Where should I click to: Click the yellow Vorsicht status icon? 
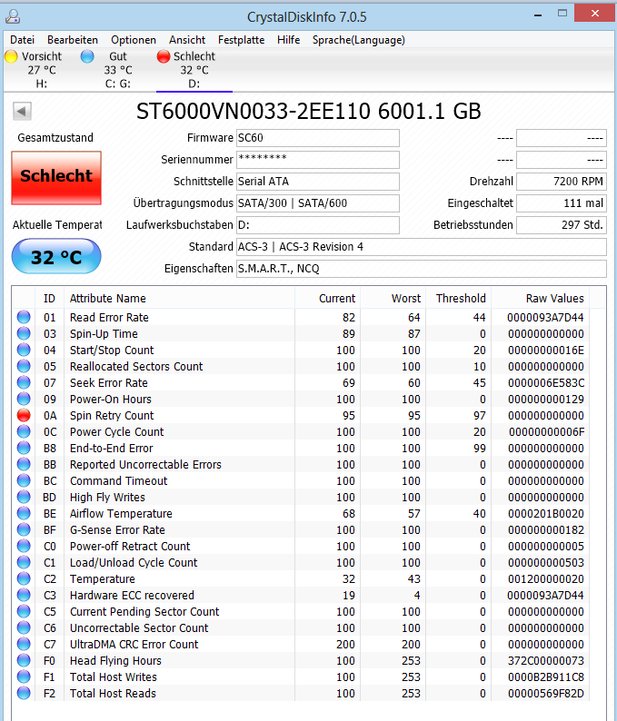[11, 56]
